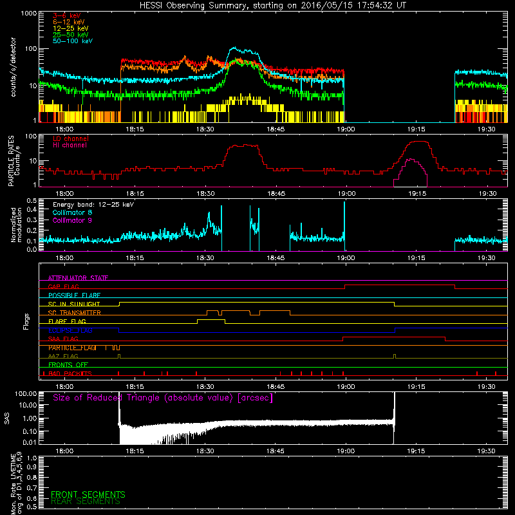Viewport: 515px width, 515px height.
Task: Click the SC IN SUNLIGHT flag label
Action: [x=74, y=304]
